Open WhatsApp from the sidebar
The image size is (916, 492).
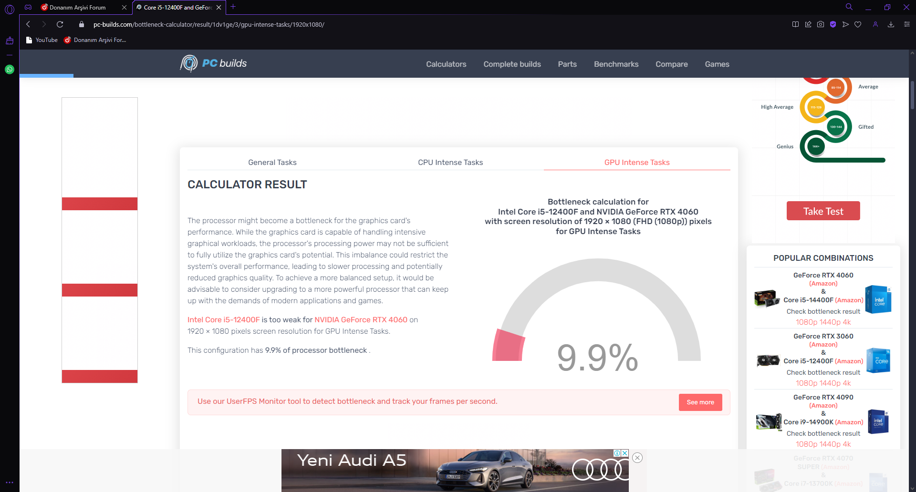(10, 70)
